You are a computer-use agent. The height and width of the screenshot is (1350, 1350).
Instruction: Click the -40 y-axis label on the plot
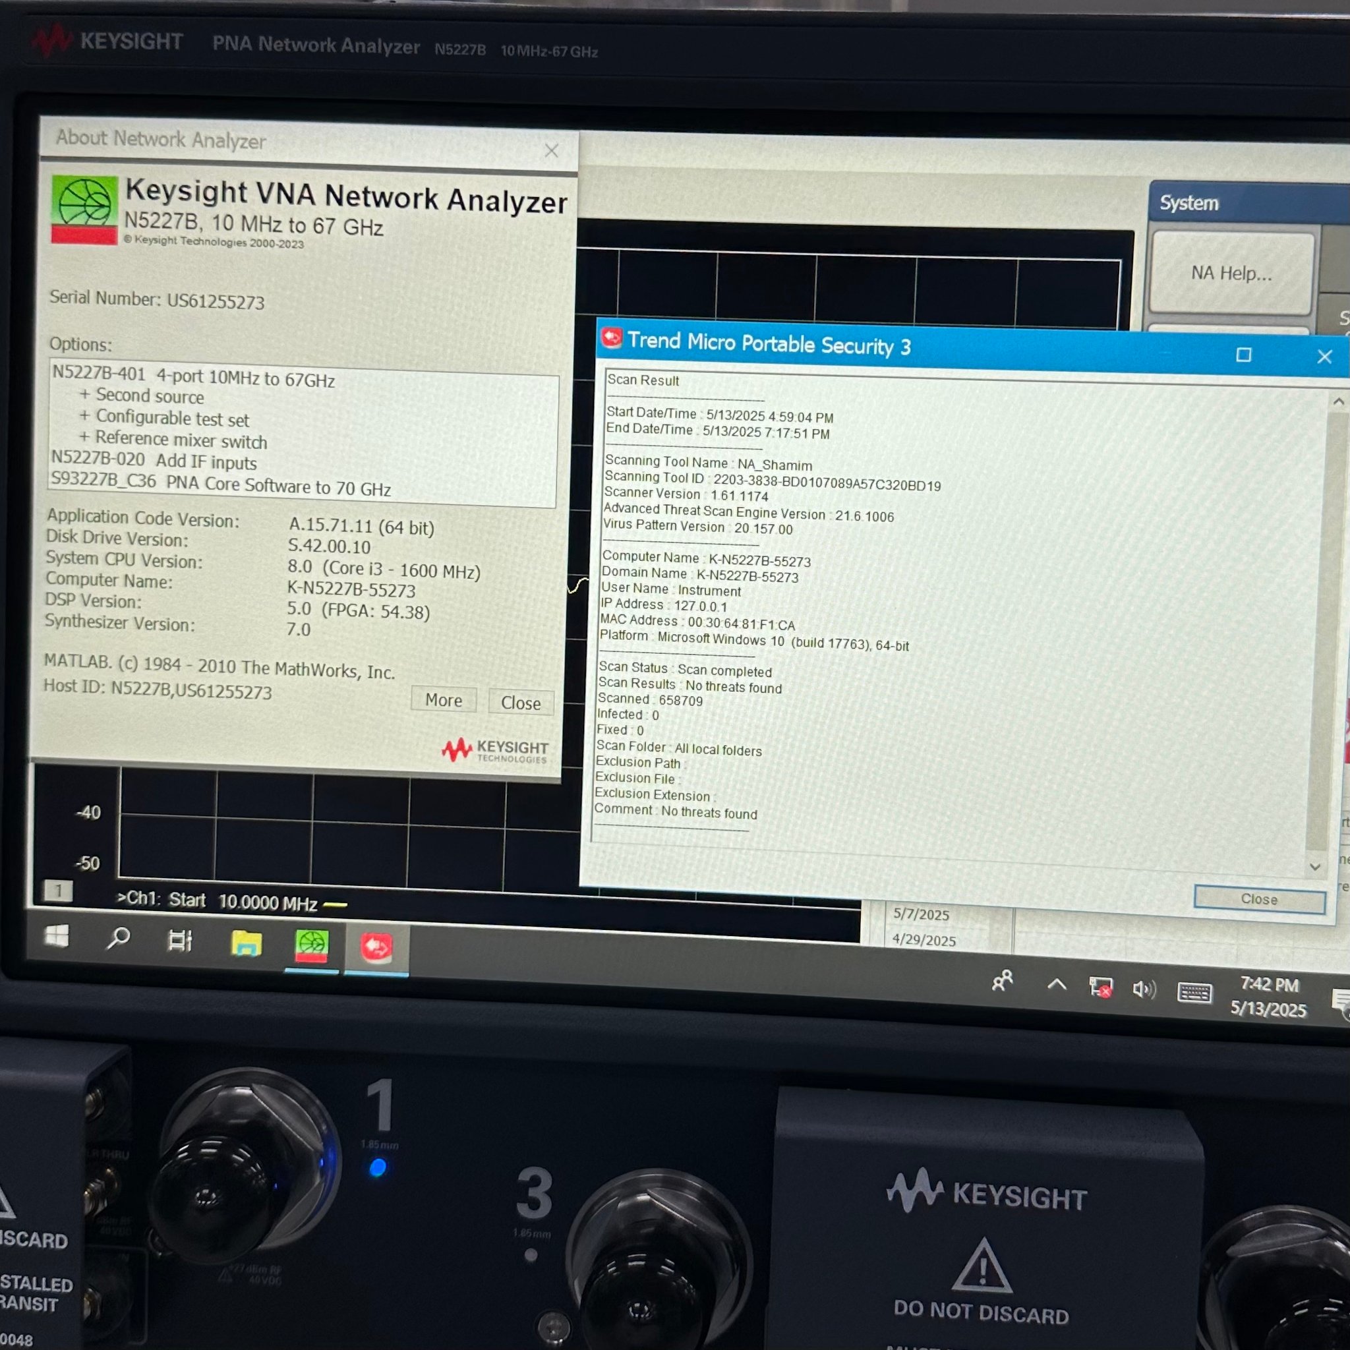pos(88,813)
